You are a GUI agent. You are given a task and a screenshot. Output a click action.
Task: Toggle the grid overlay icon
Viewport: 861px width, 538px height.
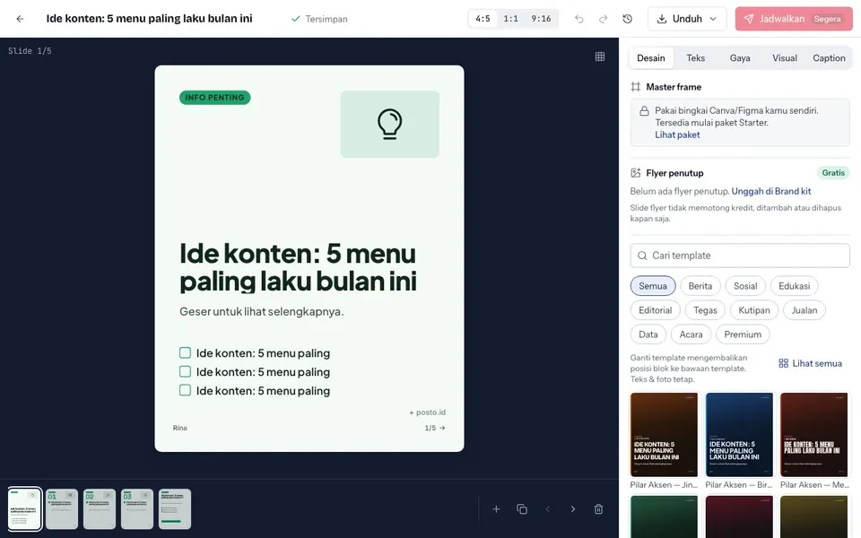(x=600, y=56)
